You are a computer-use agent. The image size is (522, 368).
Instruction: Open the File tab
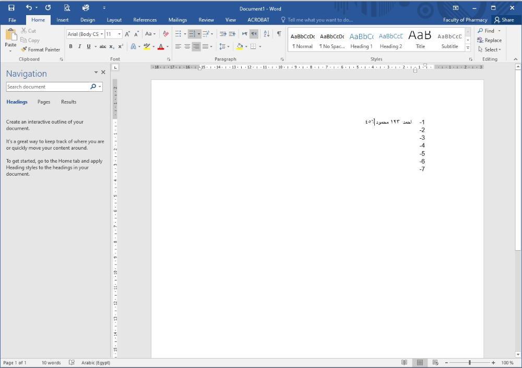pyautogui.click(x=13, y=20)
